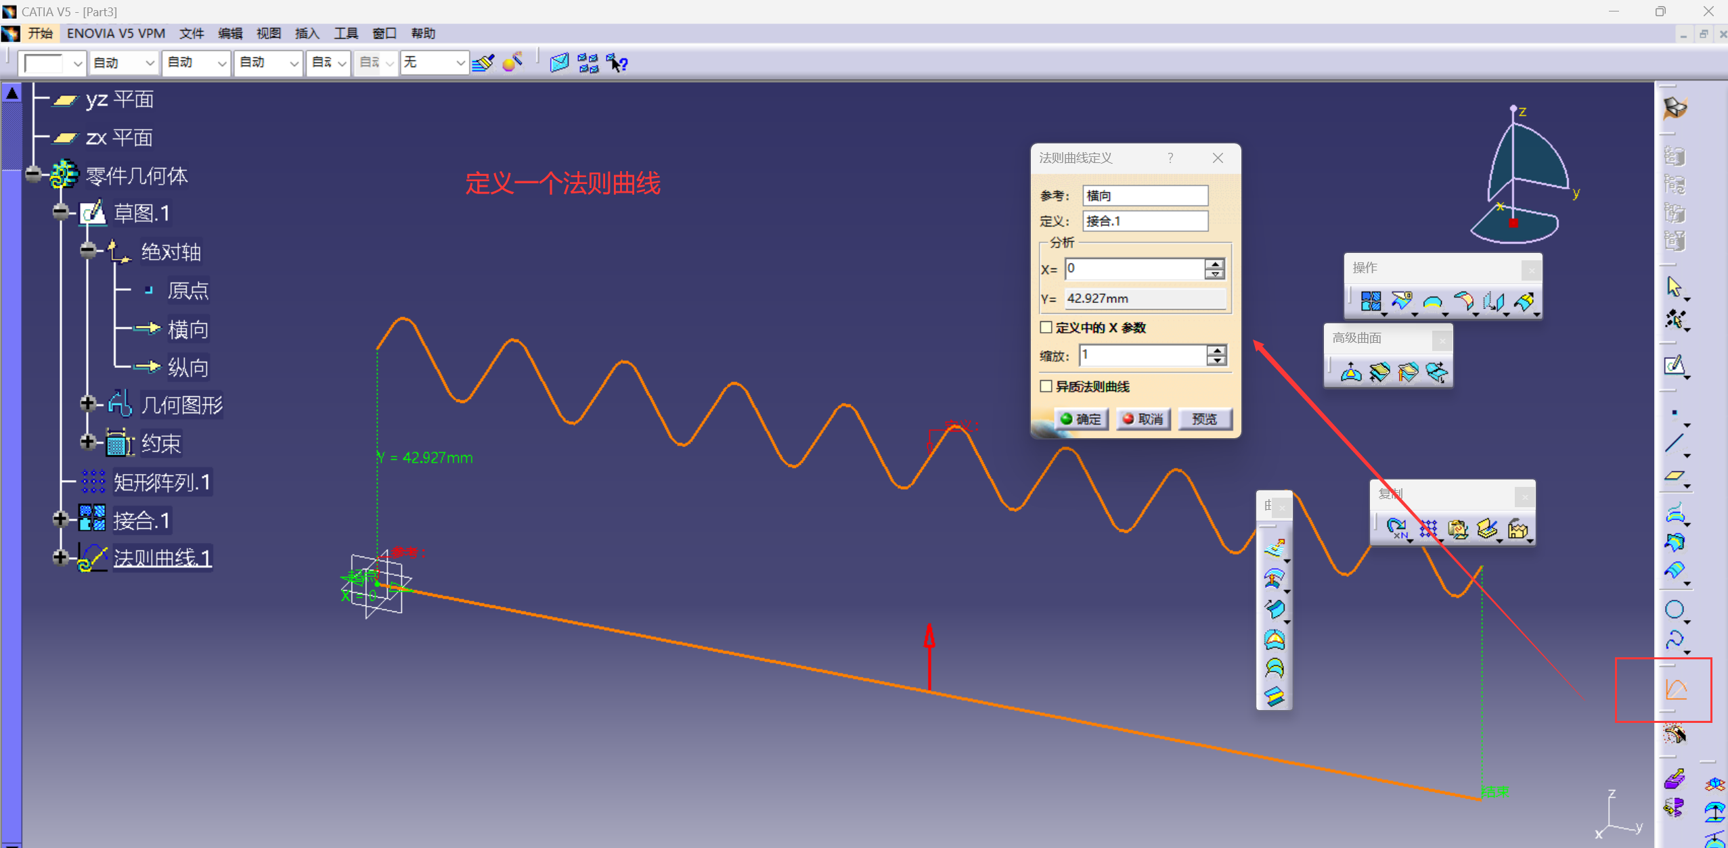Click the 预览 preview button
1728x848 pixels.
(1204, 419)
